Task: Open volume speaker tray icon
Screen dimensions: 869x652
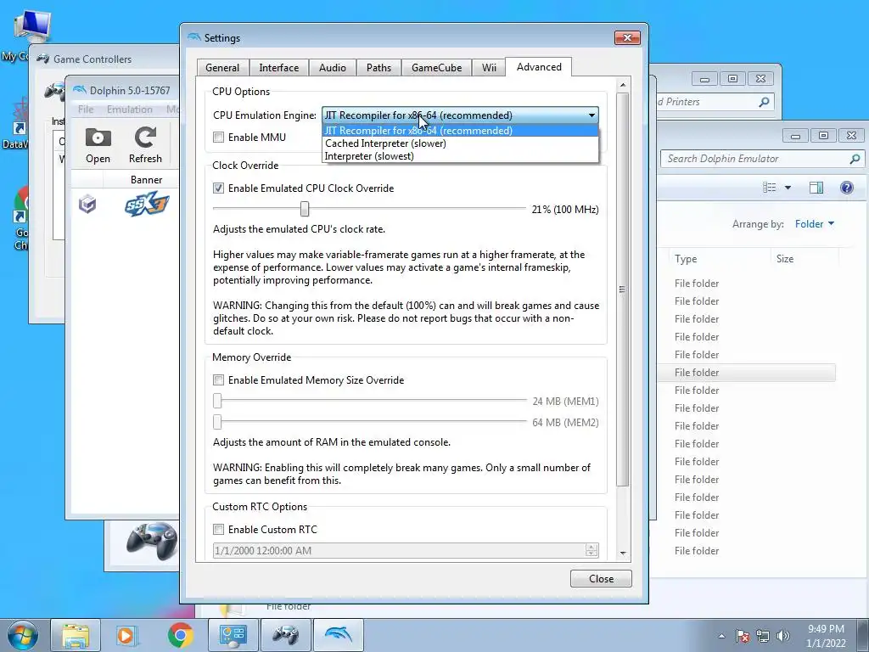Action: (783, 636)
